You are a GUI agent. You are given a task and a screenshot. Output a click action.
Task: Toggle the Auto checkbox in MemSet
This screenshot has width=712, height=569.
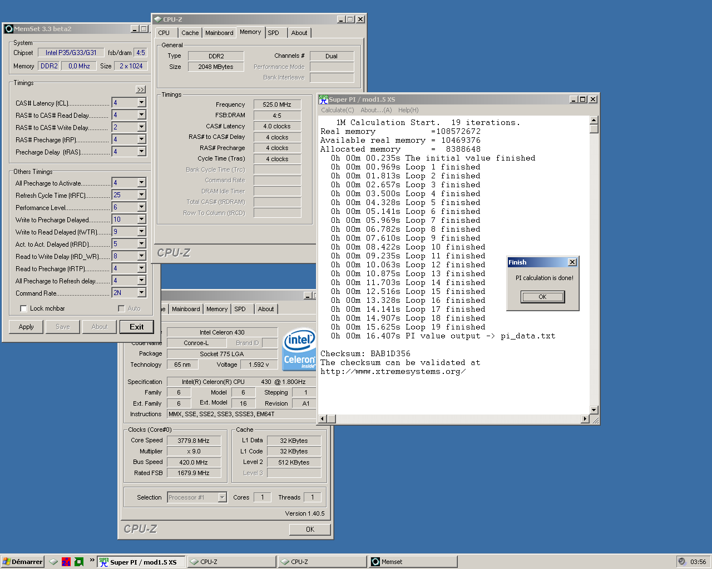click(121, 308)
